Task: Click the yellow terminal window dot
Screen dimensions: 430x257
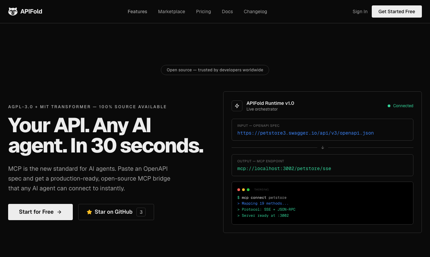Action: click(x=243, y=190)
